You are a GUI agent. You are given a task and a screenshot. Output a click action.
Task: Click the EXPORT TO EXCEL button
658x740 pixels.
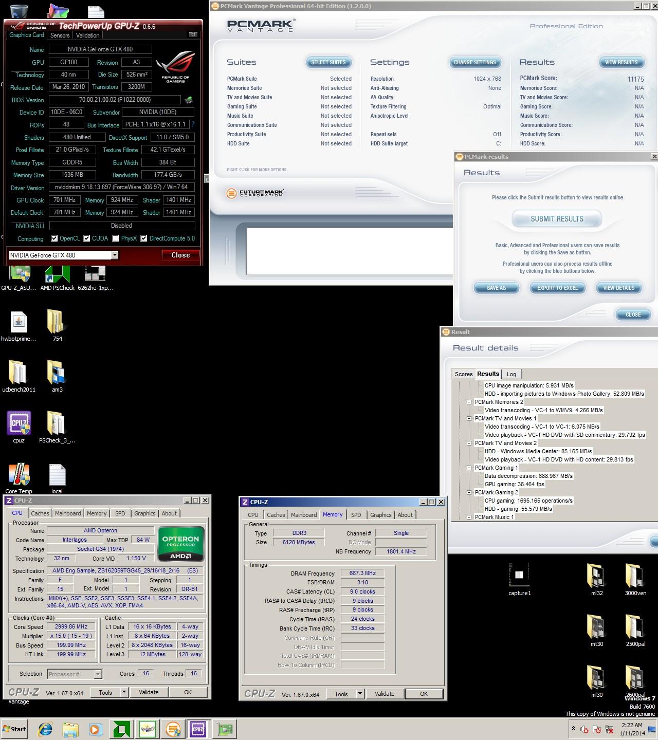(557, 288)
